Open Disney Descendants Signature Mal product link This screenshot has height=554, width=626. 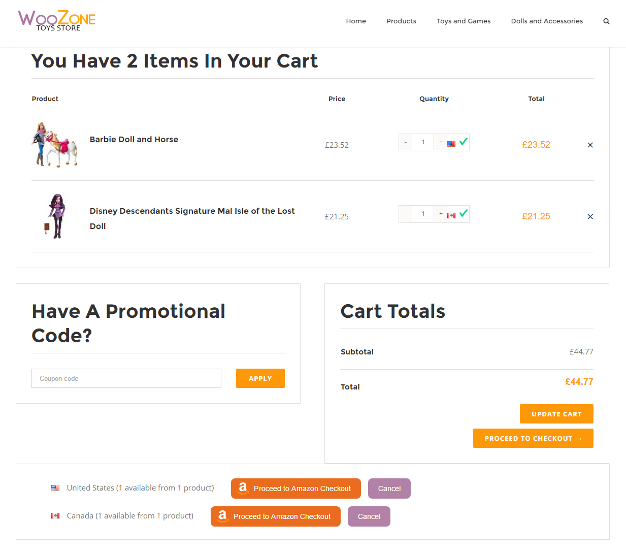click(x=192, y=219)
